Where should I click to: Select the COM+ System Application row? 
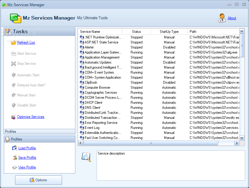(x=159, y=77)
